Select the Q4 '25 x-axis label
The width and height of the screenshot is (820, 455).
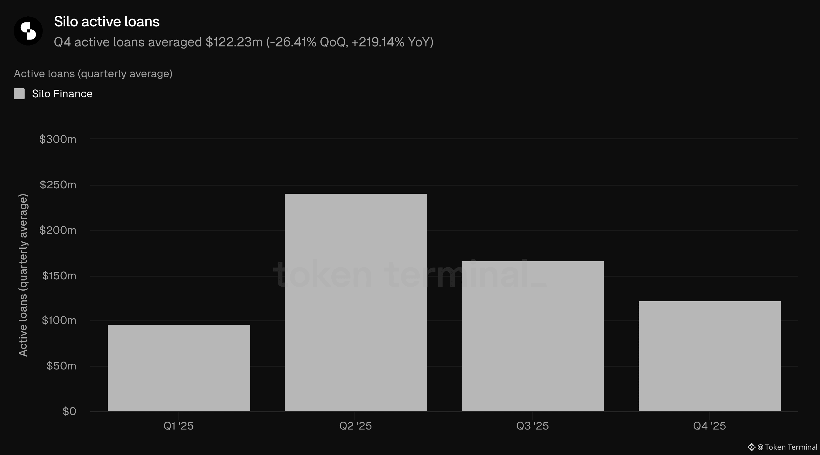point(709,426)
